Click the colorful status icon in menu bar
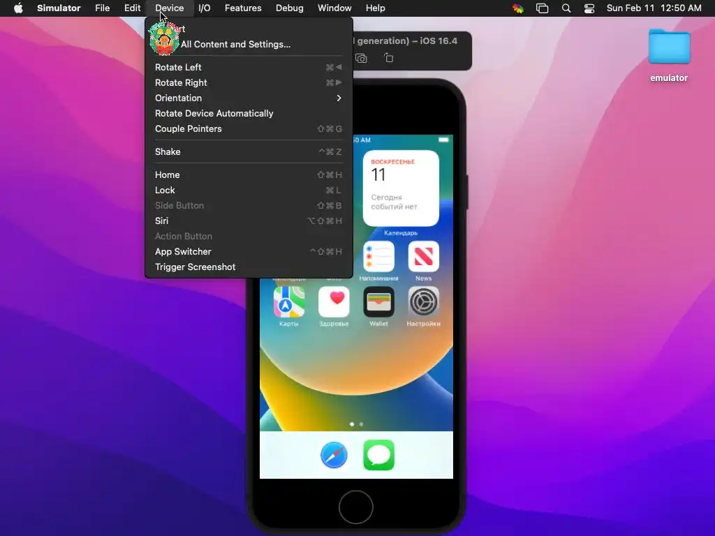 click(518, 8)
